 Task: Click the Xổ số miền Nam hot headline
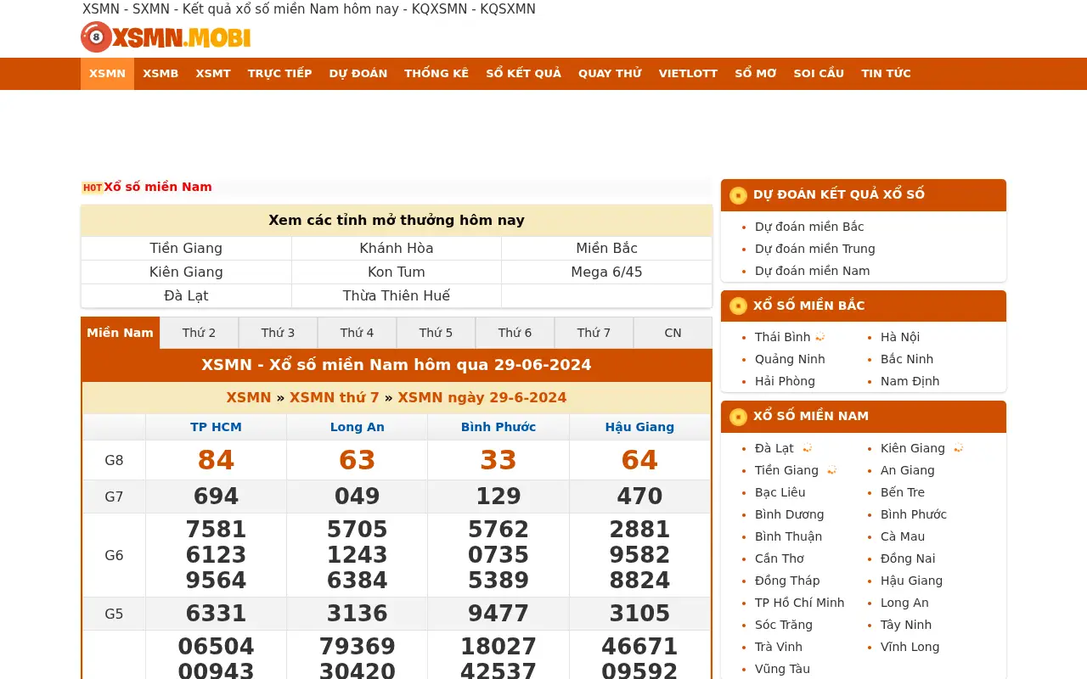point(158,188)
